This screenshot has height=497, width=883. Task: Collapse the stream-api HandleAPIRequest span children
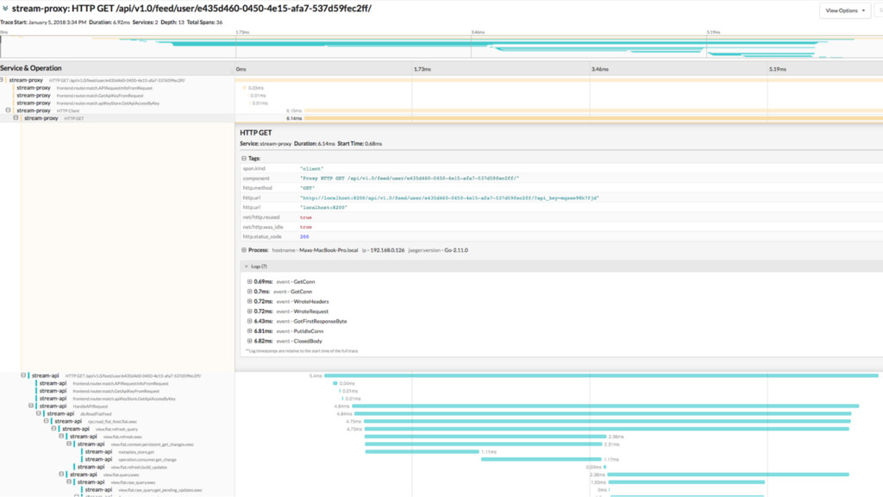(x=31, y=406)
